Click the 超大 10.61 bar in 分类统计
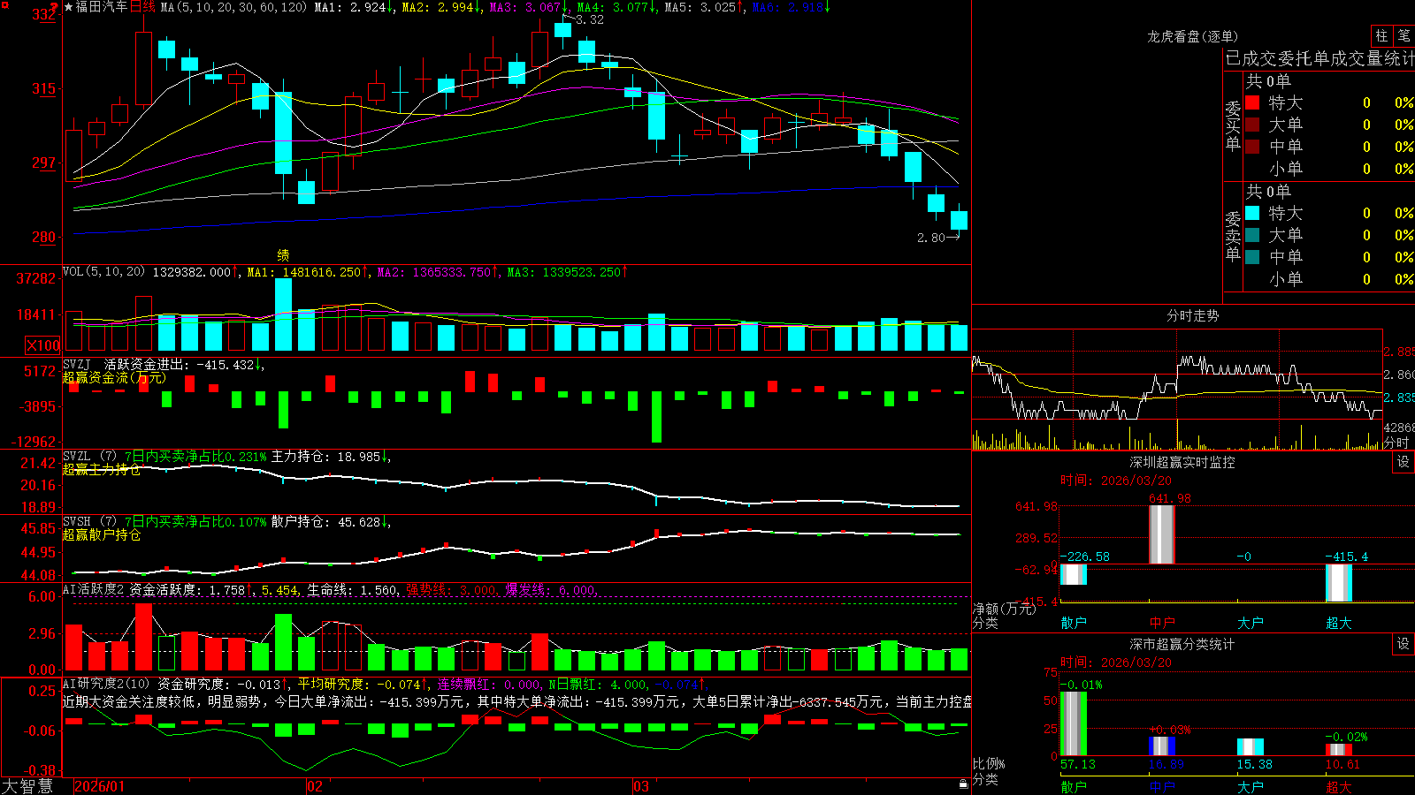Viewport: 1415px width, 795px height. point(1338,749)
